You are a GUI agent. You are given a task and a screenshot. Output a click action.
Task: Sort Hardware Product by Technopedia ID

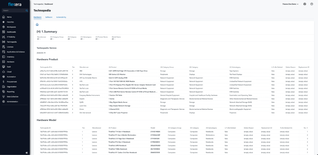coord(46,67)
